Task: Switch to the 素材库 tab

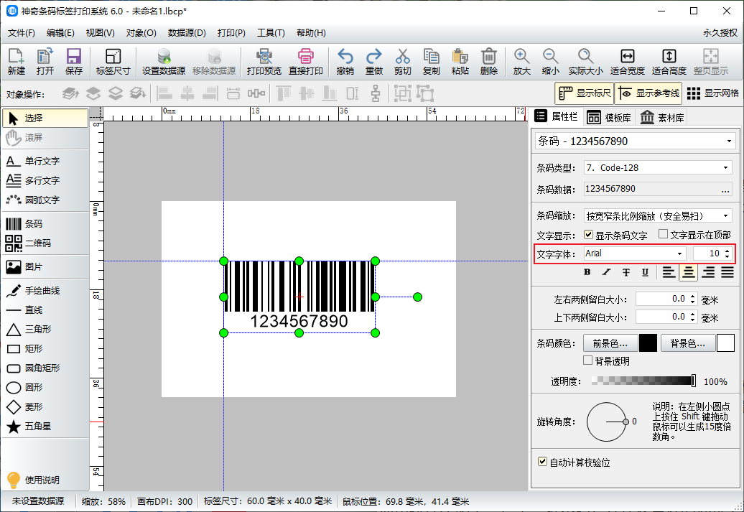Action: 662,117
